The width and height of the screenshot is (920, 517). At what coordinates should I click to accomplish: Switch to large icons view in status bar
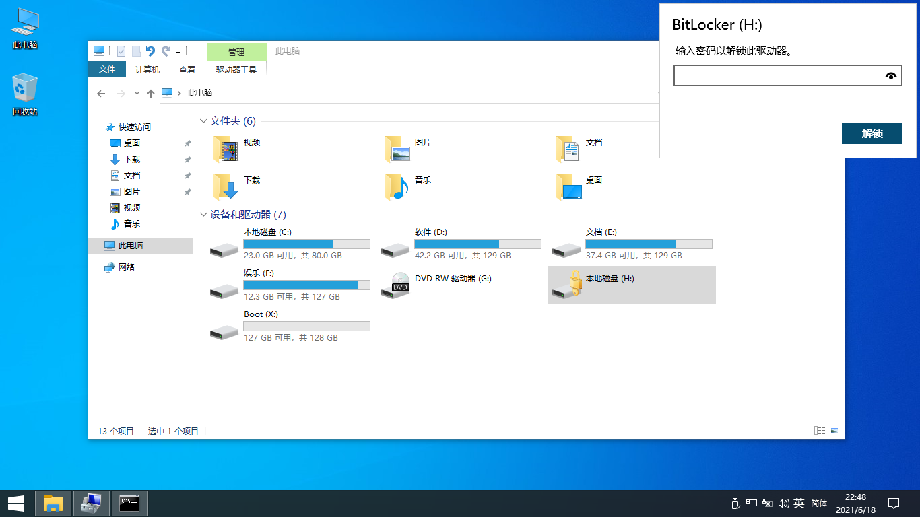tap(834, 430)
